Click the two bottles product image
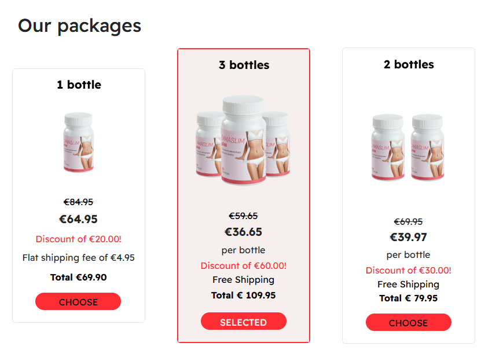 point(408,147)
